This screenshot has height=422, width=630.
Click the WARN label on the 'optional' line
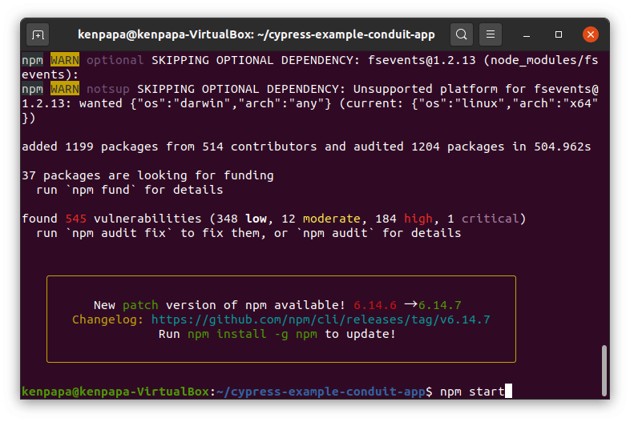click(65, 60)
